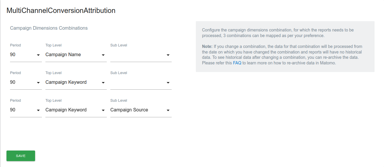The width and height of the screenshot is (384, 167).
Task: Click the second-row Top Level label
Action: pos(53,73)
